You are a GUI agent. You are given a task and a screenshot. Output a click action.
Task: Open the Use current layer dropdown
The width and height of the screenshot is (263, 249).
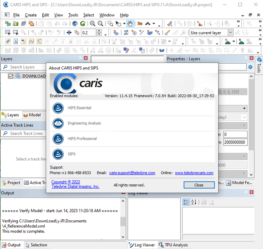click(x=230, y=33)
